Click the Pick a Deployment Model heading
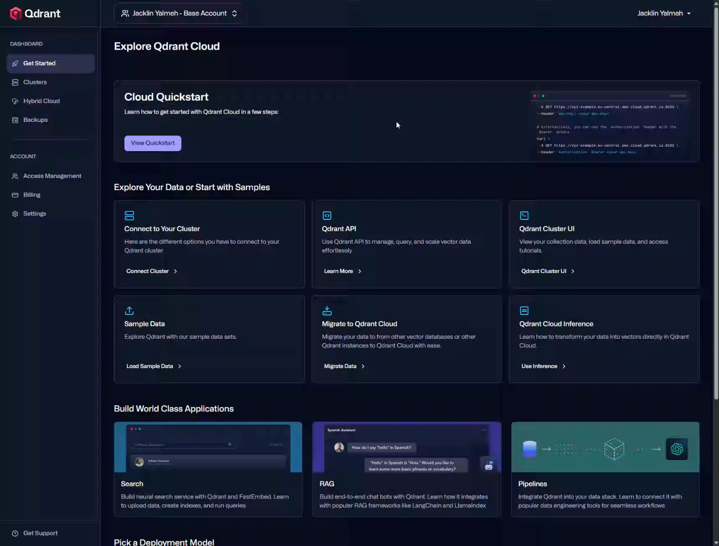Viewport: 719px width, 546px height. click(x=164, y=542)
